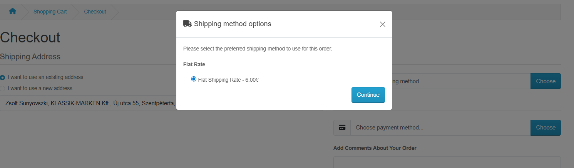Click the Checkout breadcrumb link
Screen dimensions: 574x168
click(x=95, y=12)
